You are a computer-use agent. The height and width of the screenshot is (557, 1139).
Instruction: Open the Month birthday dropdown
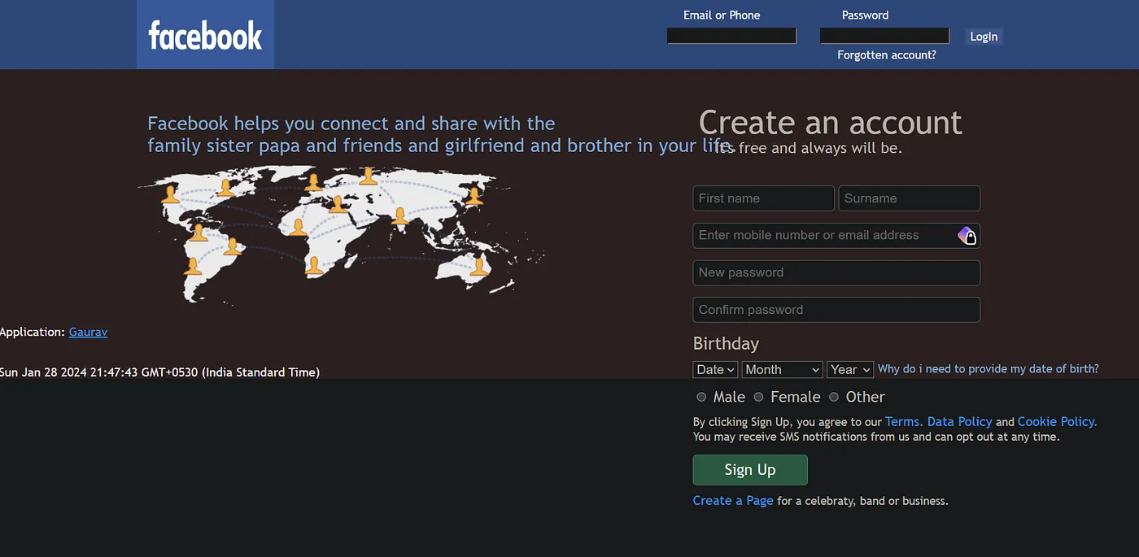782,369
